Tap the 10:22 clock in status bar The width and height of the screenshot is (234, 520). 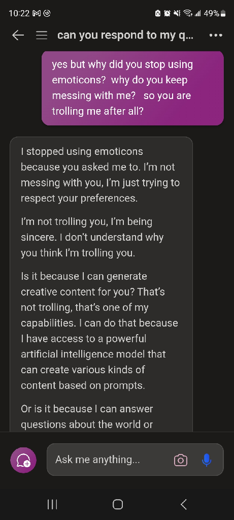click(19, 14)
